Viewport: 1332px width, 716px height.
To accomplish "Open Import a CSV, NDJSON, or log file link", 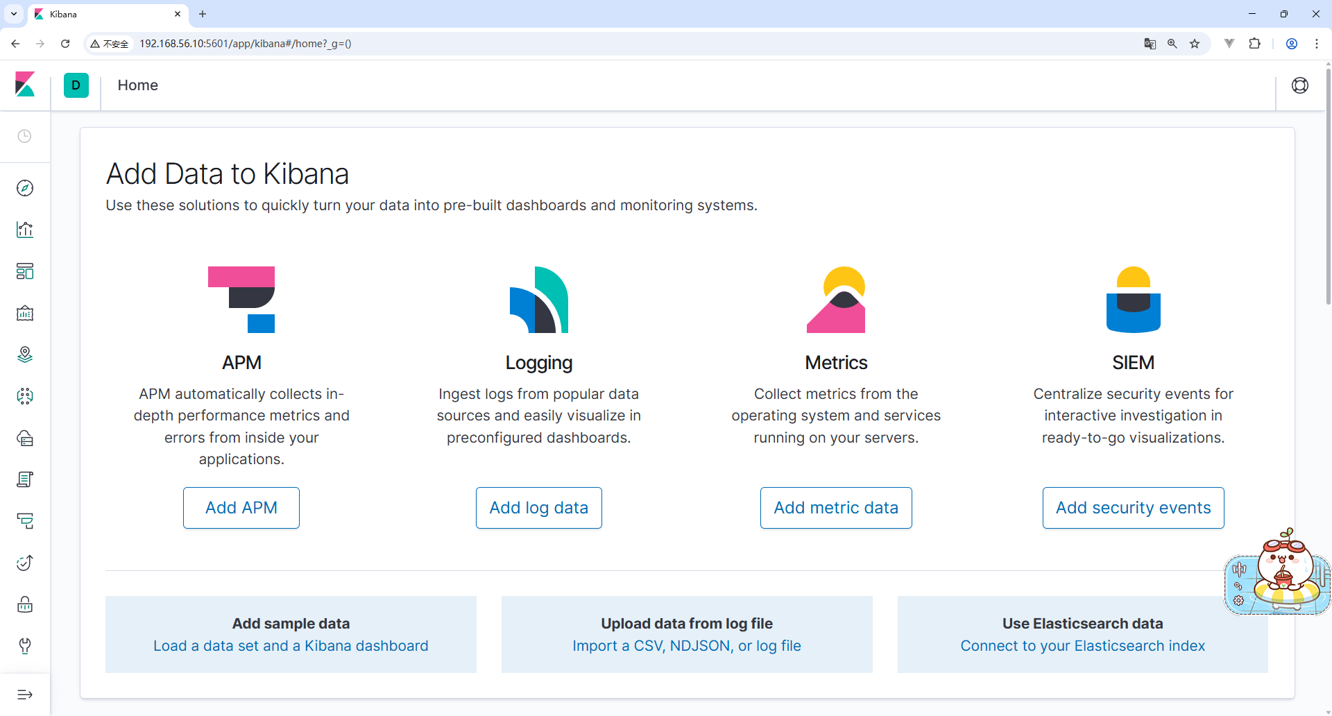I will [x=687, y=646].
